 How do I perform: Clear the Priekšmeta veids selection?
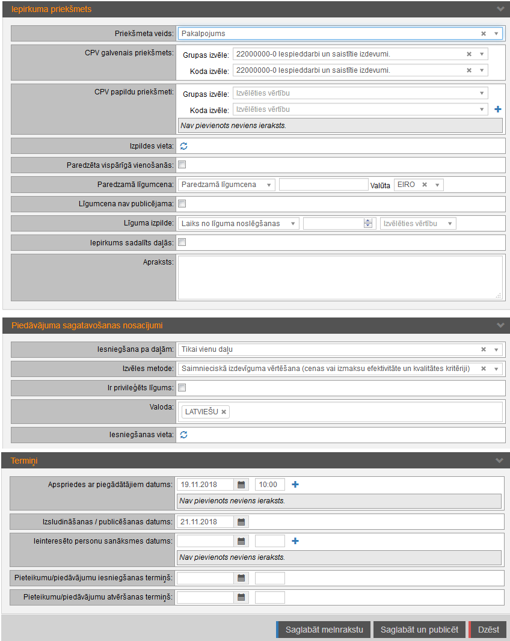(484, 34)
